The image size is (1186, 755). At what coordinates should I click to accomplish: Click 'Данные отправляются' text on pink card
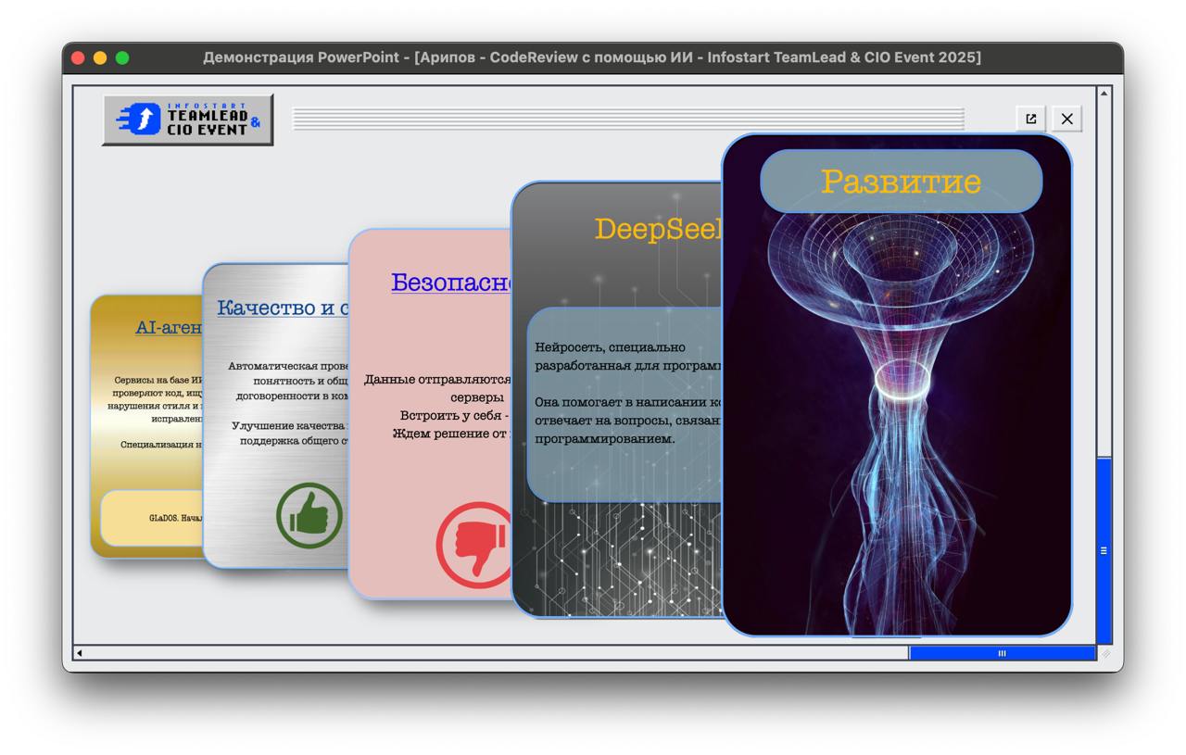click(x=437, y=380)
